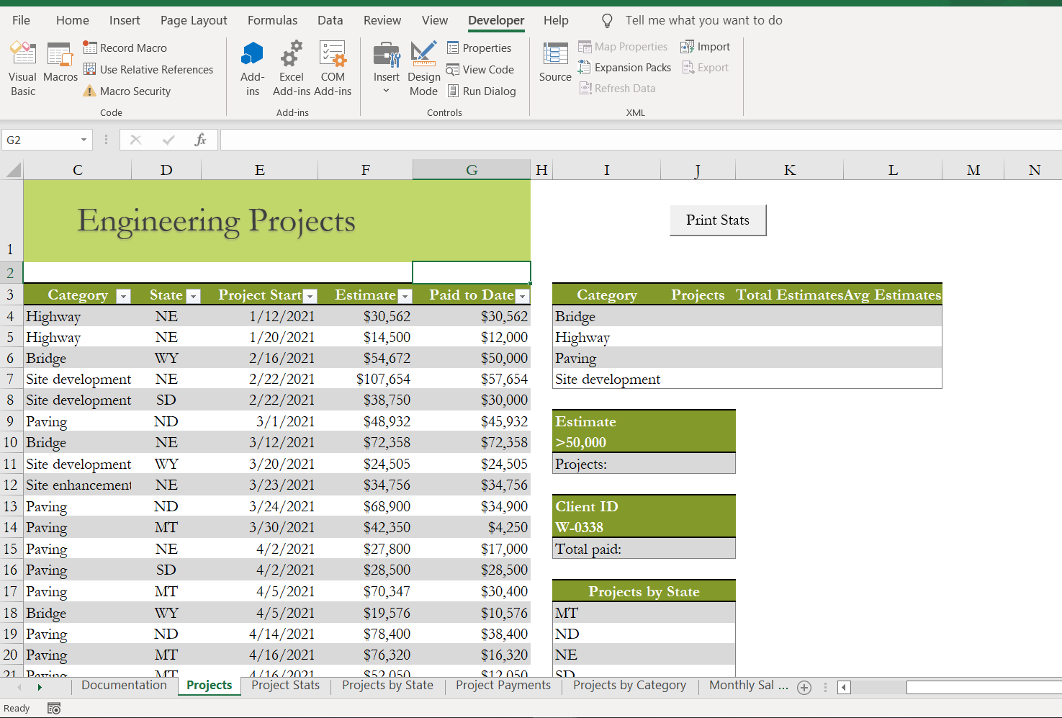The width and height of the screenshot is (1062, 718).
Task: Open the Estimate column filter dropdown
Action: tap(405, 296)
